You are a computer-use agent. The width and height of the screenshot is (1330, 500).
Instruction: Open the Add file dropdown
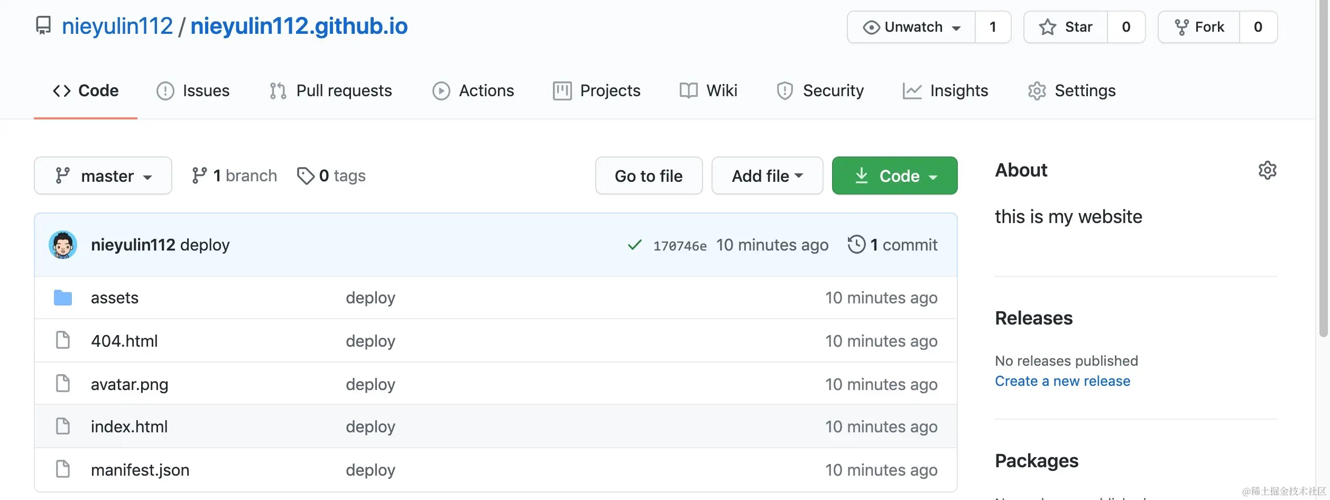point(767,175)
